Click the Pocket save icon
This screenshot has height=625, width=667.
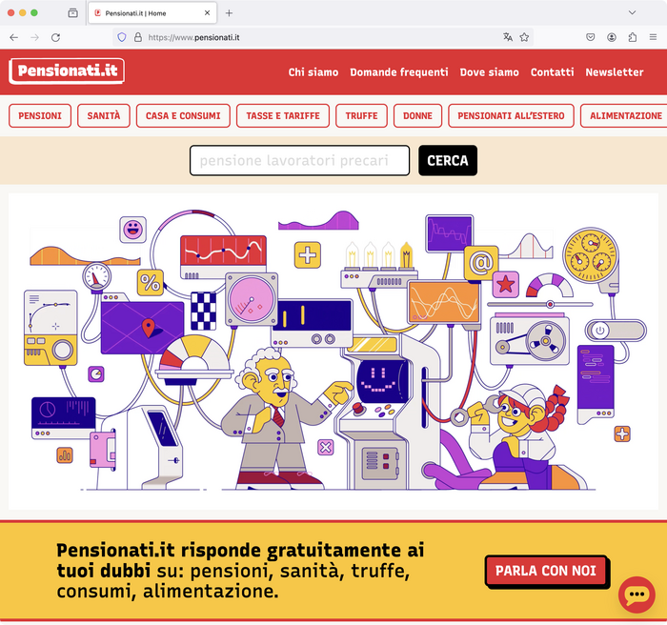591,37
